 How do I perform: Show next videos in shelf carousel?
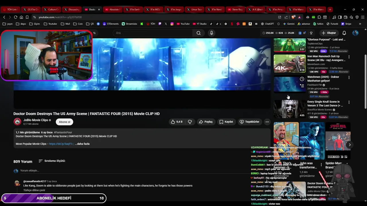[350, 145]
